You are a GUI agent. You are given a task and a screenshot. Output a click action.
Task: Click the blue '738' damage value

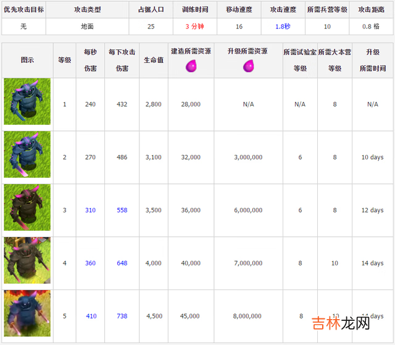[x=122, y=316]
